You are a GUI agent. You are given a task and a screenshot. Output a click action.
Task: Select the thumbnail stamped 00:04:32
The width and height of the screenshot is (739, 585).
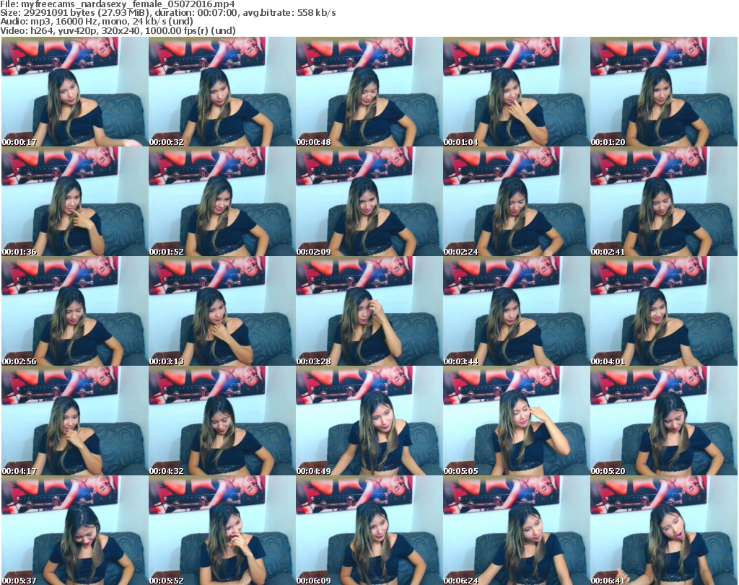(222, 421)
